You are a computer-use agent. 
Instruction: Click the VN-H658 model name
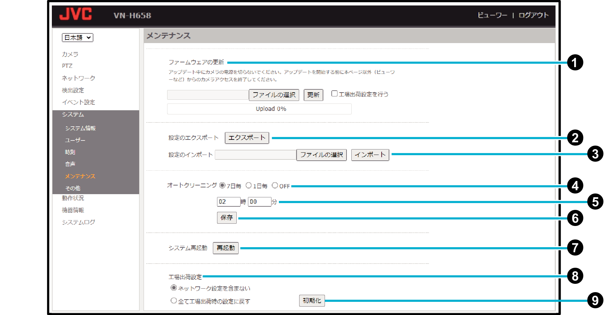coord(132,15)
